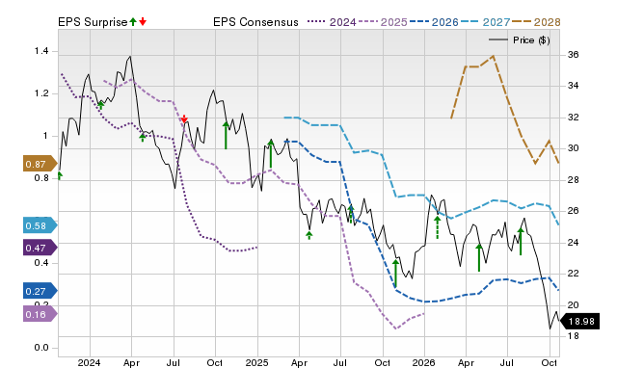The image size is (617, 368).
Task: Click the EPS Surprise legend title
Action: (x=93, y=22)
